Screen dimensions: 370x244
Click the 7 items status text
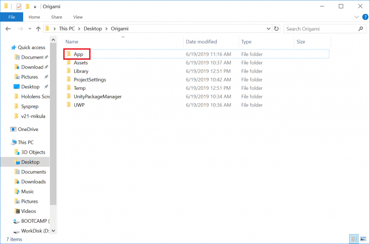coord(14,239)
